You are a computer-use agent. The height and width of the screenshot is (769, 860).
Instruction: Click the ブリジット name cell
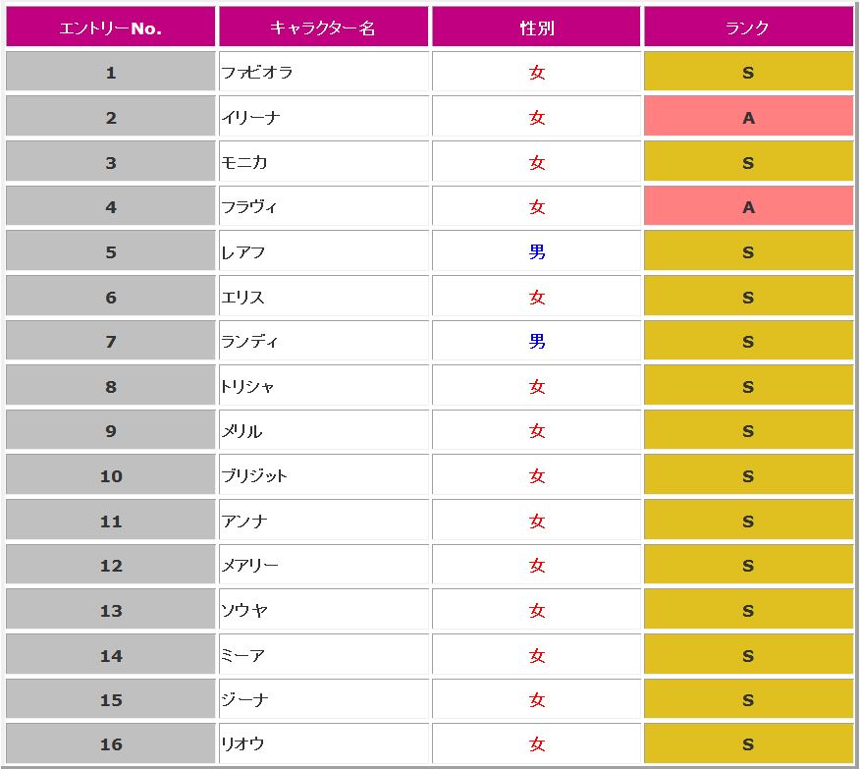coord(254,476)
